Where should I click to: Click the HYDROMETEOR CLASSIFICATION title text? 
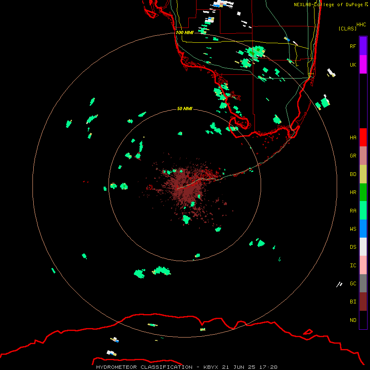[x=144, y=367]
